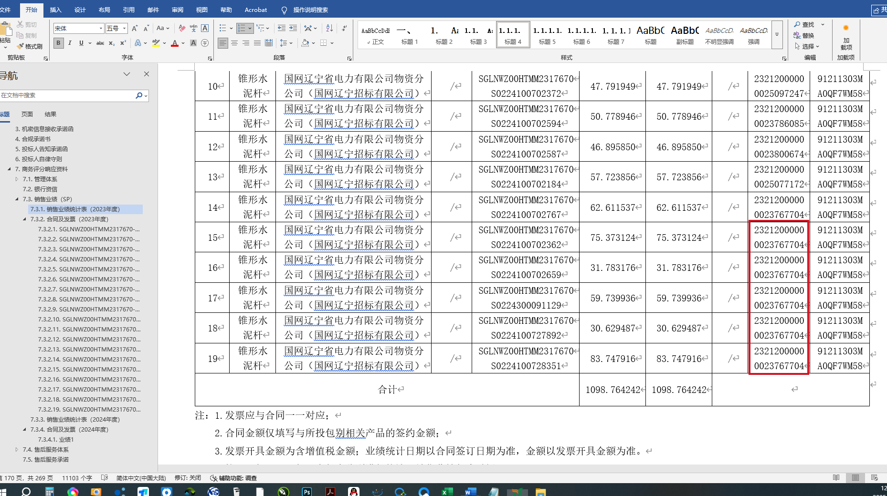The width and height of the screenshot is (887, 496).
Task: Click the navigation search input field
Action: 67,95
